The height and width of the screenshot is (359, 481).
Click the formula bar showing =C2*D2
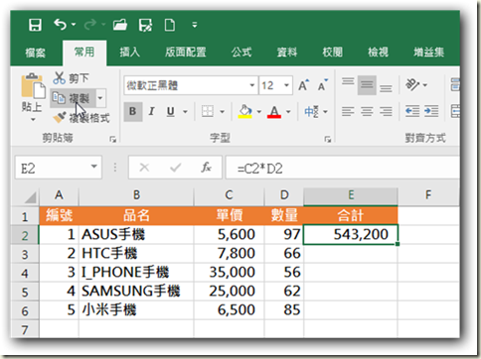pyautogui.click(x=343, y=168)
